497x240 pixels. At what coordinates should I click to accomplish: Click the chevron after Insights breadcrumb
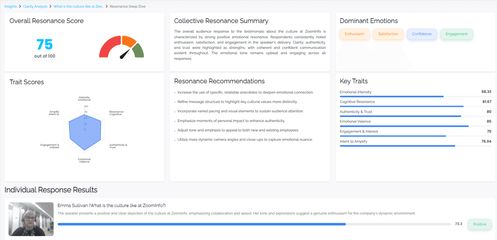point(20,6)
